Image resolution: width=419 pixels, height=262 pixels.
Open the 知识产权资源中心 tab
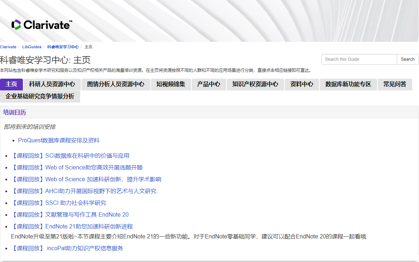pos(255,84)
